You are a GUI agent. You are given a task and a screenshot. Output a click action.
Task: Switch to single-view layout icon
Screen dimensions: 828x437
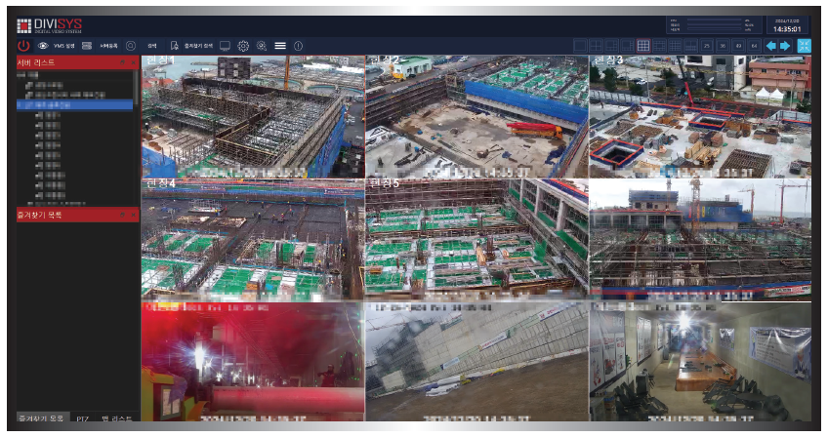tap(580, 45)
